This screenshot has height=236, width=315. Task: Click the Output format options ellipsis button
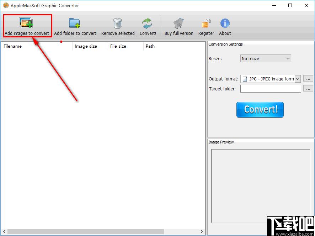tap(308, 79)
